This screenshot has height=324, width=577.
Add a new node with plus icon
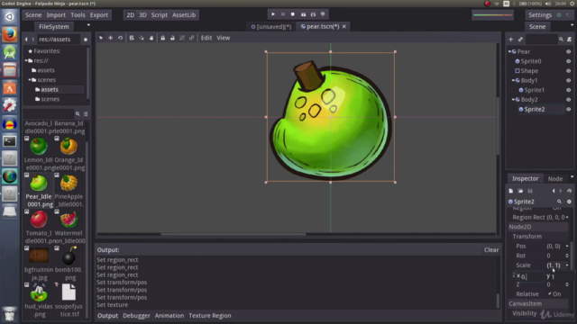pos(511,40)
